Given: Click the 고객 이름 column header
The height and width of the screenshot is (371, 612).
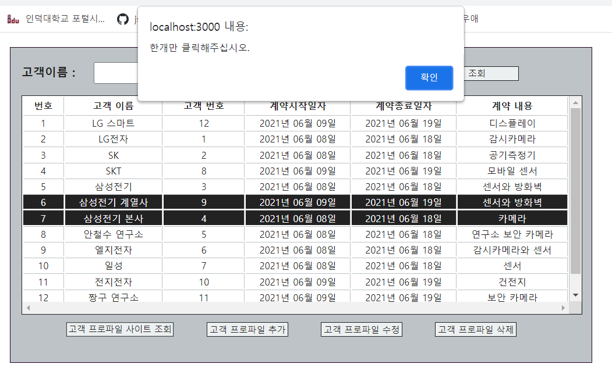Looking at the screenshot, I should coord(113,105).
